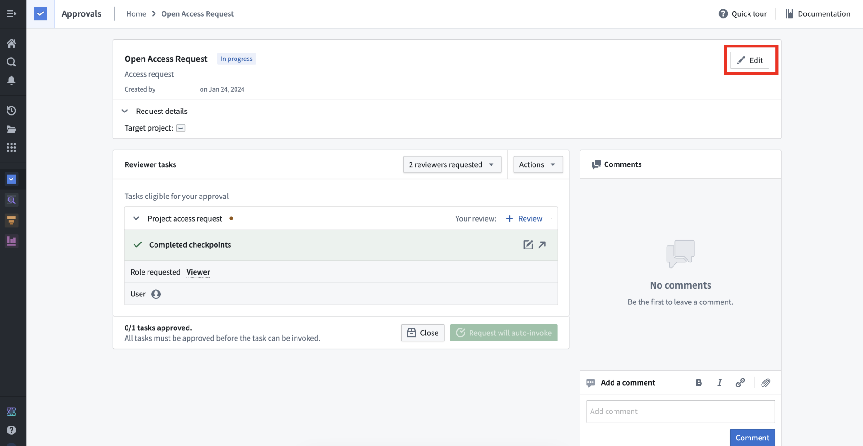
Task: Open the bottom sidebar crossed-arrows icon
Action: 12,412
